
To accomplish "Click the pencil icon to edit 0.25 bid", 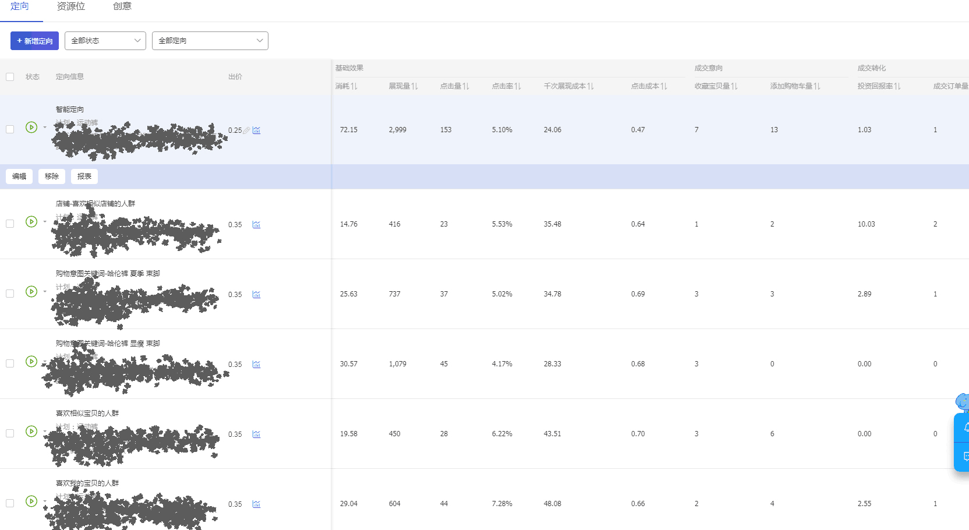I will 246,130.
